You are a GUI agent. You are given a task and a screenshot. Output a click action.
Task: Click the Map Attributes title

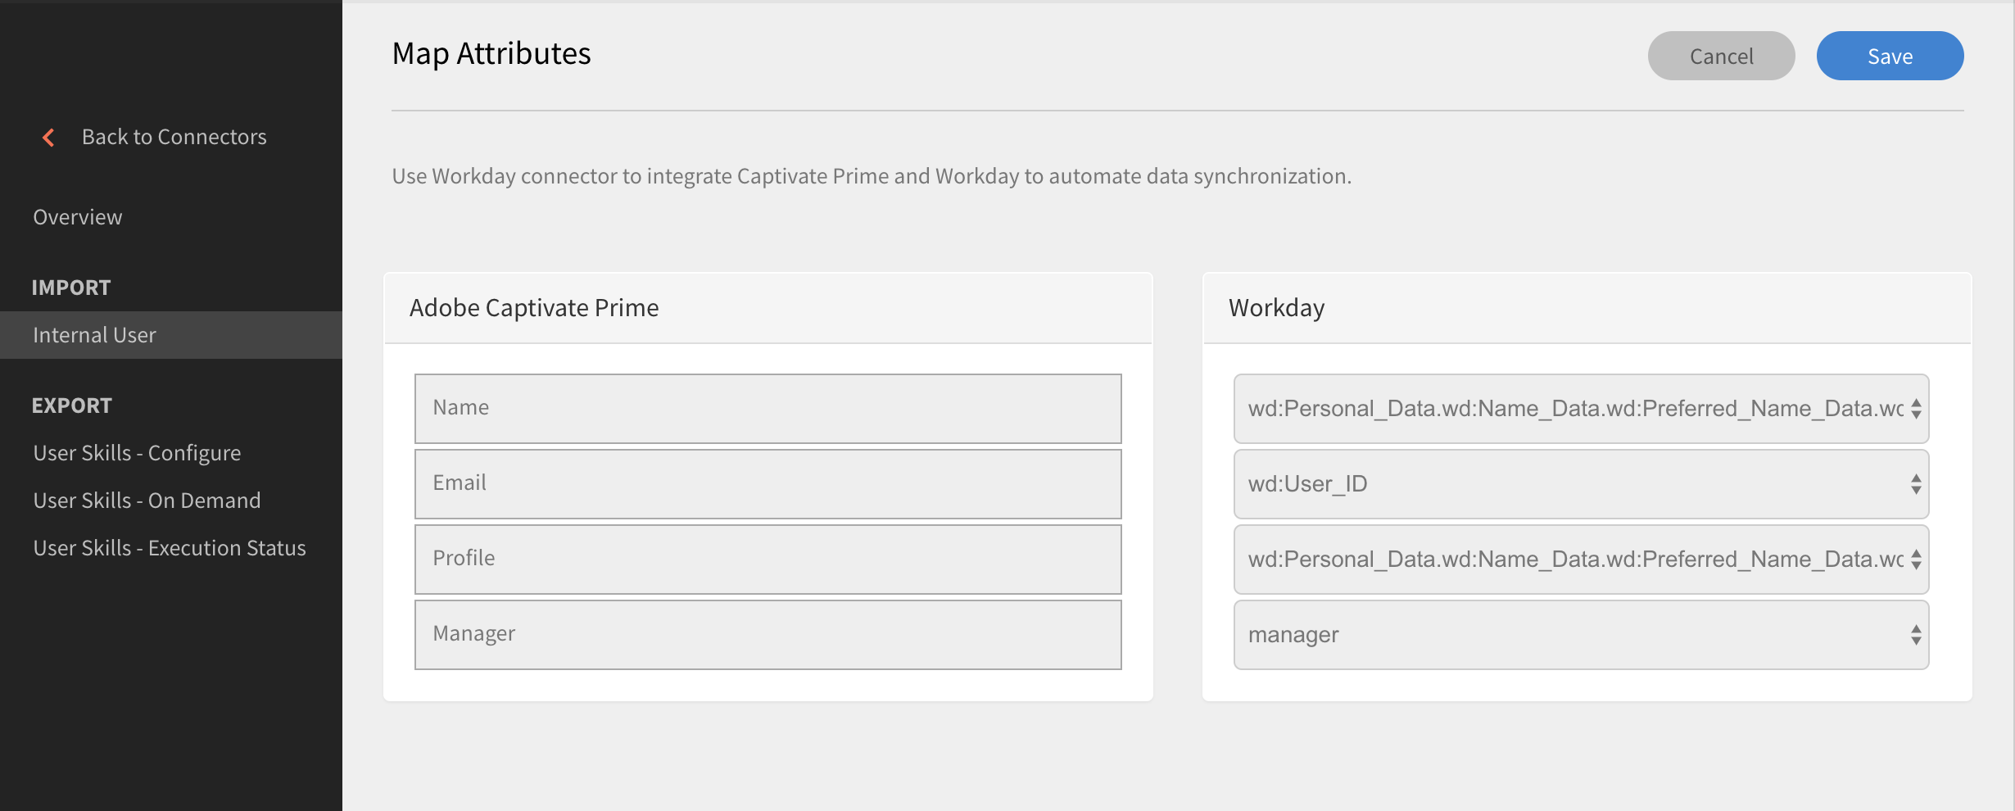(x=491, y=54)
